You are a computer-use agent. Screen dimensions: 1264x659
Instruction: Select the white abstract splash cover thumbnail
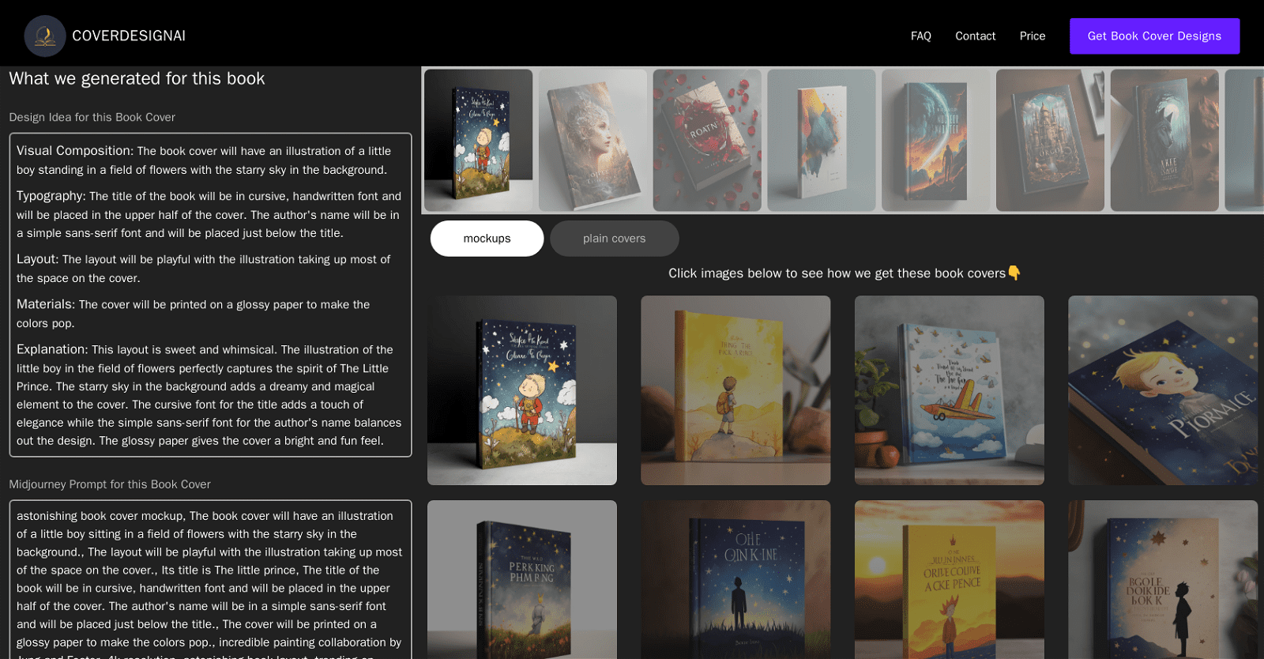coord(821,140)
